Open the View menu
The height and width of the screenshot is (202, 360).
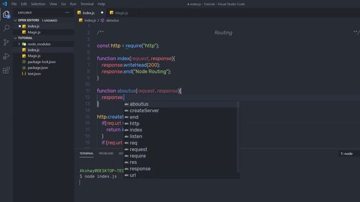(x=53, y=4)
